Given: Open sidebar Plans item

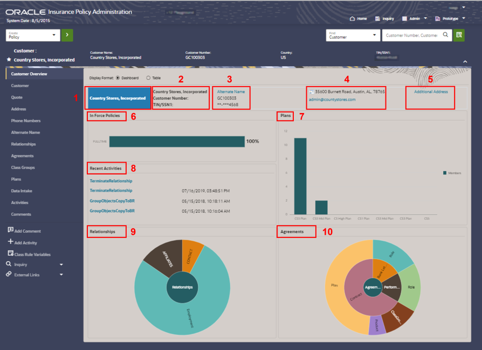Looking at the screenshot, I should (16, 179).
